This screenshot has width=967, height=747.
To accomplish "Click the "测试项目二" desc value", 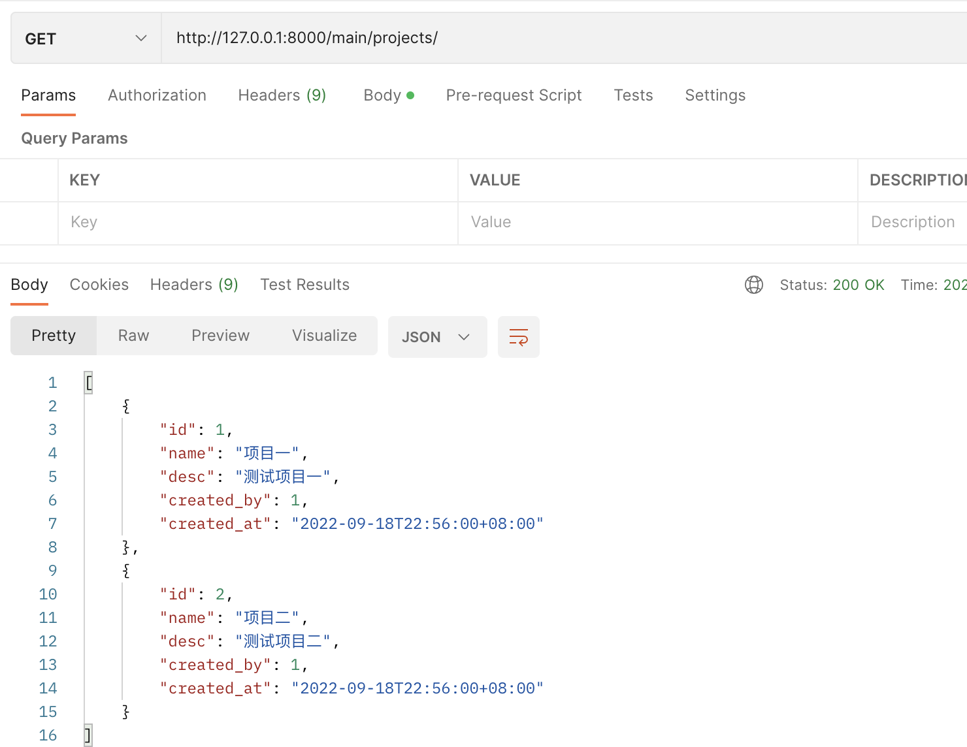I will 283,641.
